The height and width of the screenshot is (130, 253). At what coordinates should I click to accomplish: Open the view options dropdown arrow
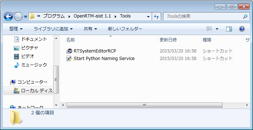tap(217, 29)
